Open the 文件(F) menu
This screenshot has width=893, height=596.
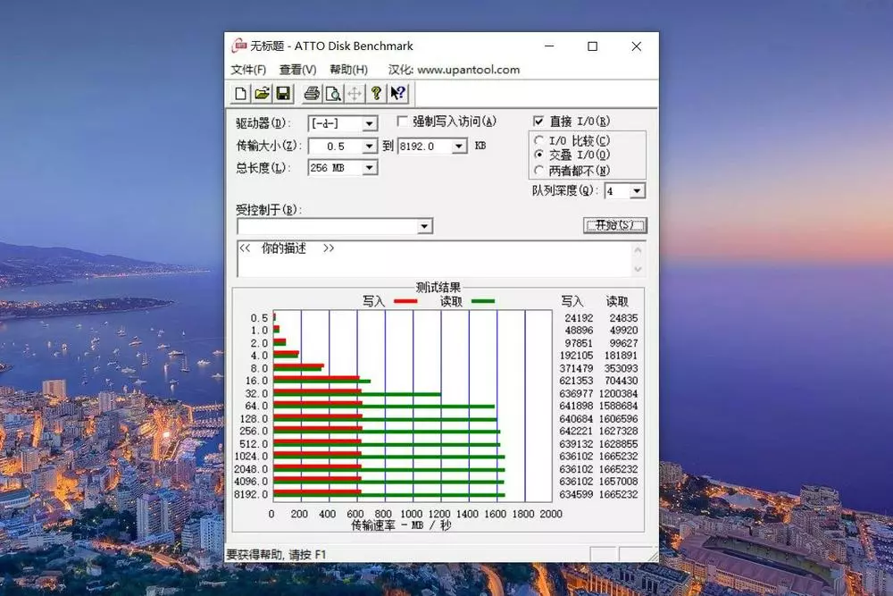(248, 70)
